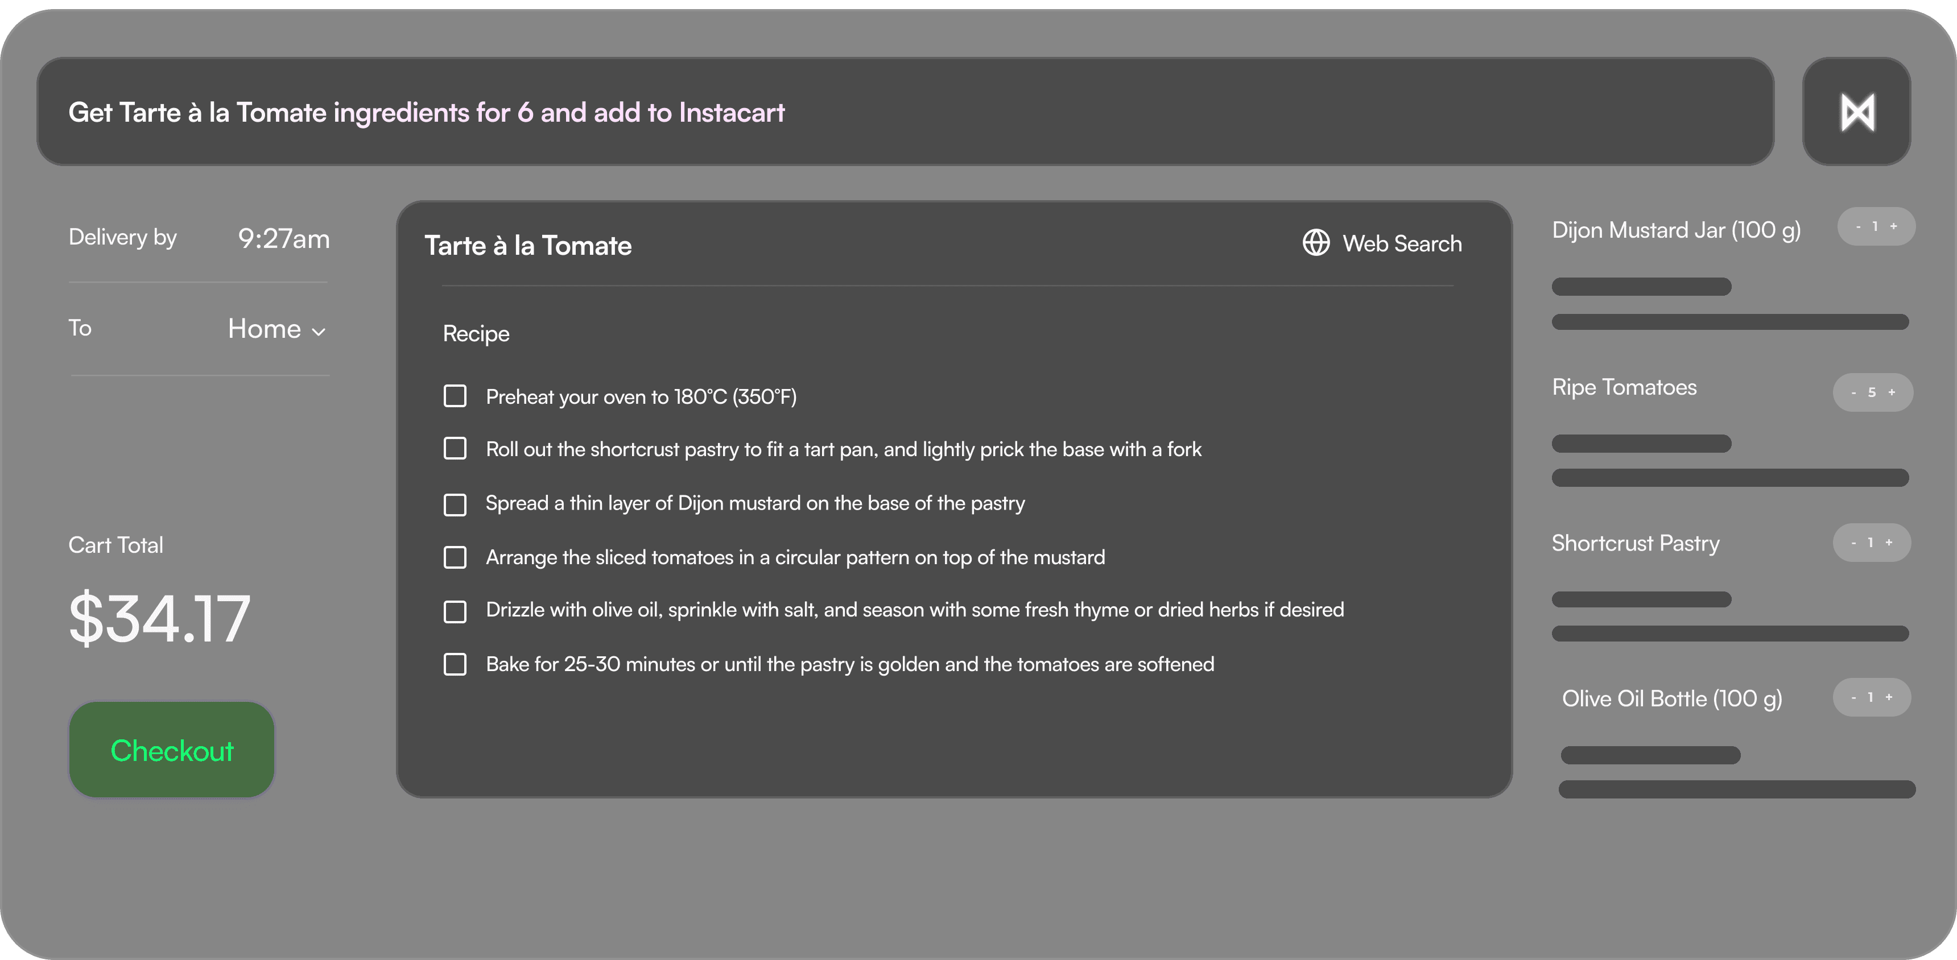
Task: Check the Arrange sliced tomatoes step
Action: (455, 557)
